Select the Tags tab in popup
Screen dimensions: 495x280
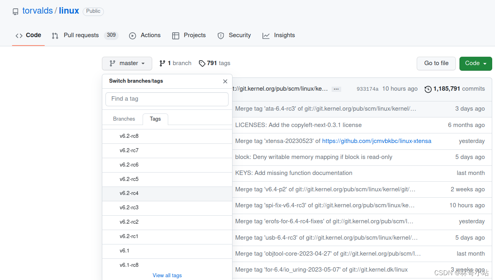tap(155, 119)
